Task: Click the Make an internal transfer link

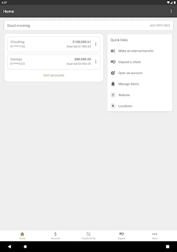Action: (136, 51)
